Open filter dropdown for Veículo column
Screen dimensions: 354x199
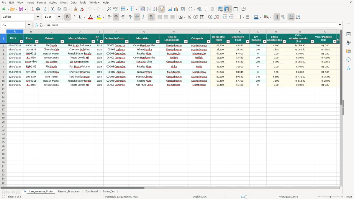pyautogui.click(x=62, y=42)
